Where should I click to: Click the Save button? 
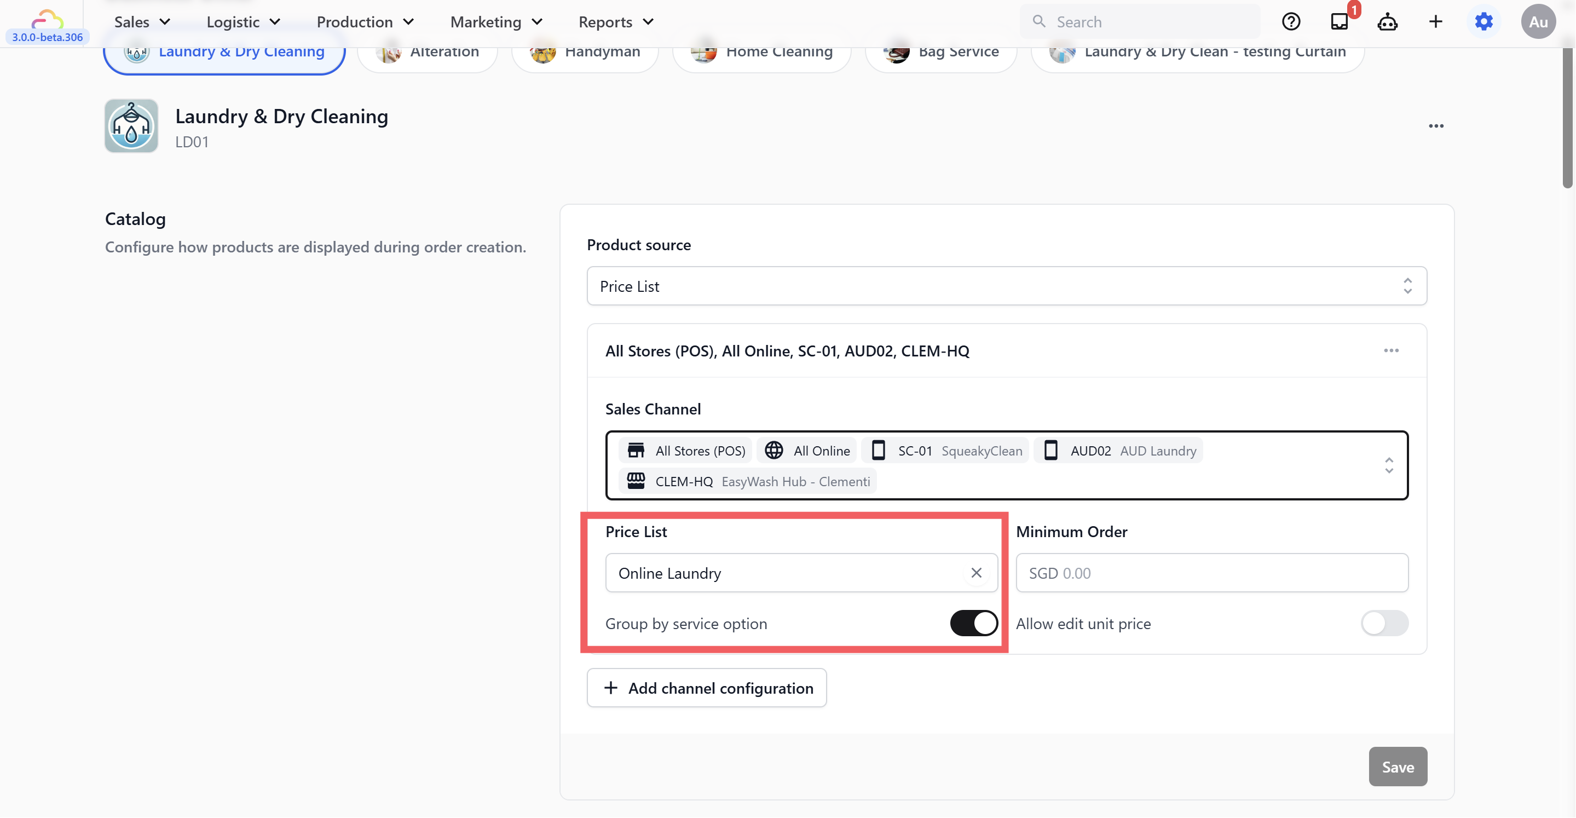pos(1398,767)
